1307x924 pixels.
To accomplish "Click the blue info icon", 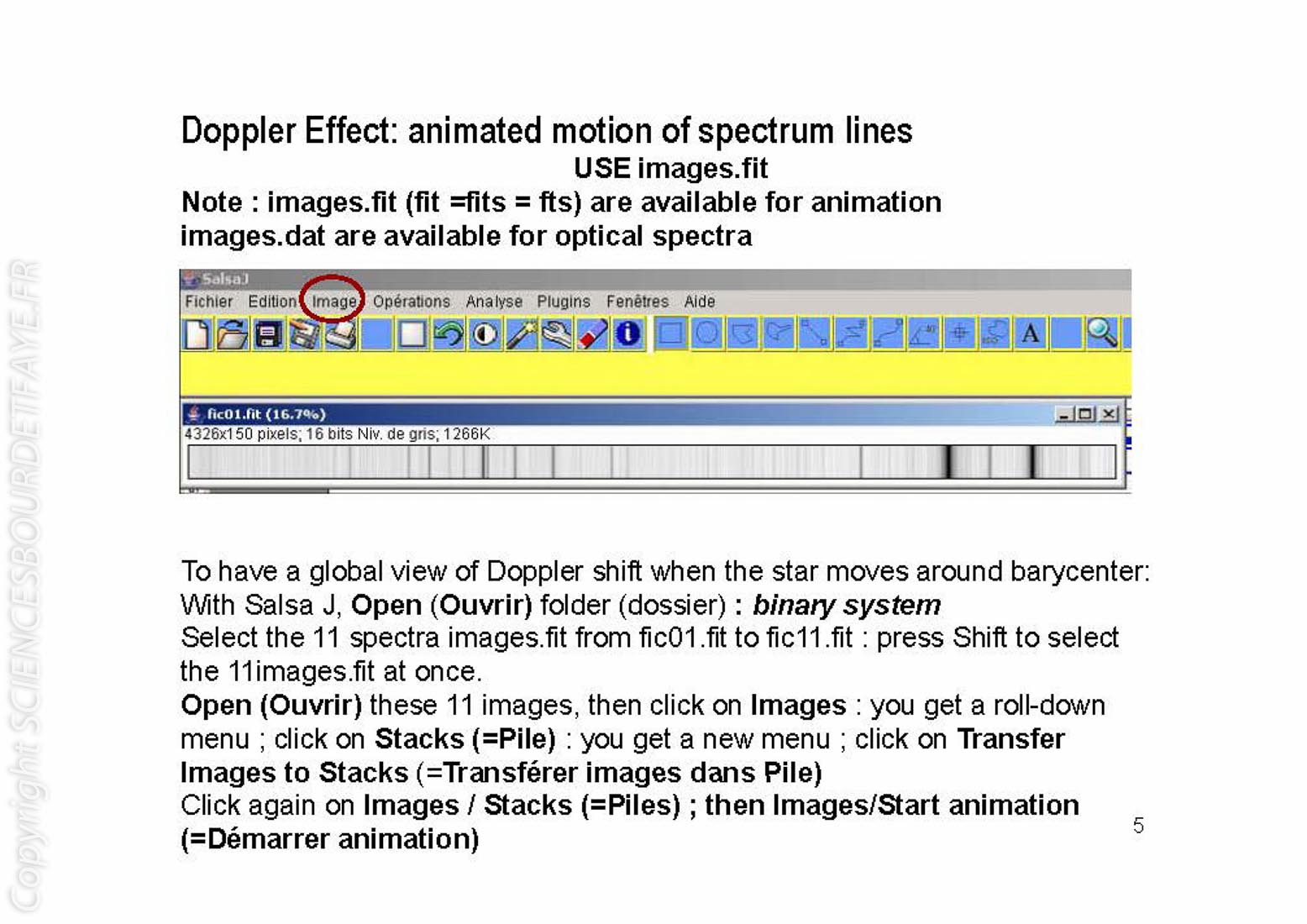I will coord(628,334).
